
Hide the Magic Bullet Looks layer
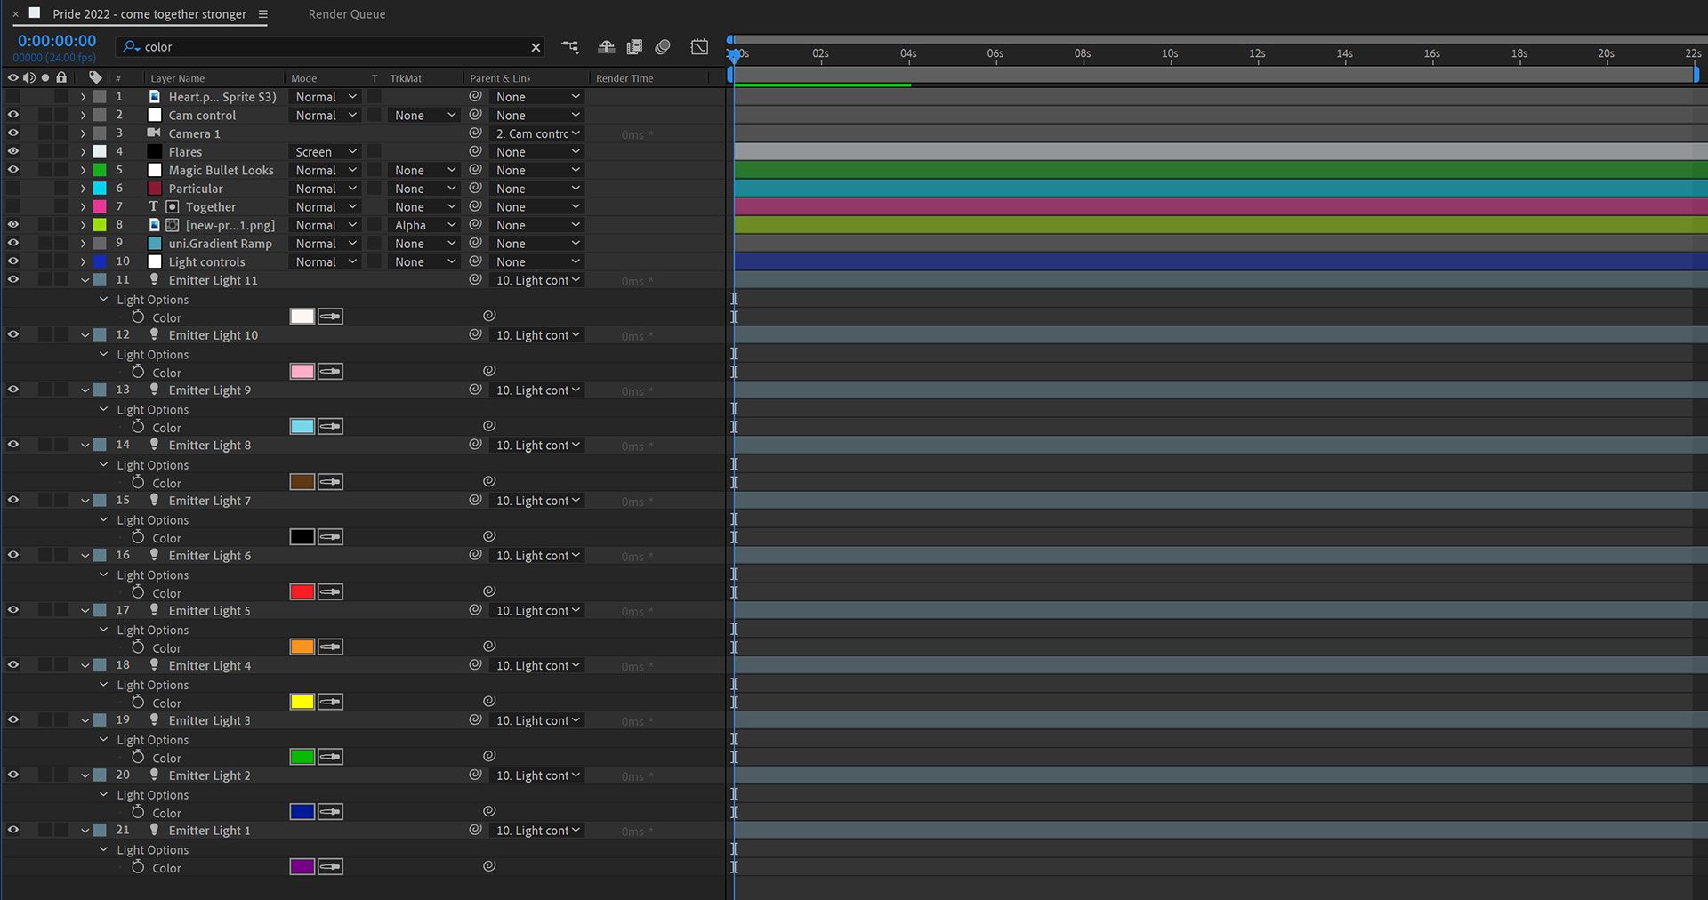point(13,170)
